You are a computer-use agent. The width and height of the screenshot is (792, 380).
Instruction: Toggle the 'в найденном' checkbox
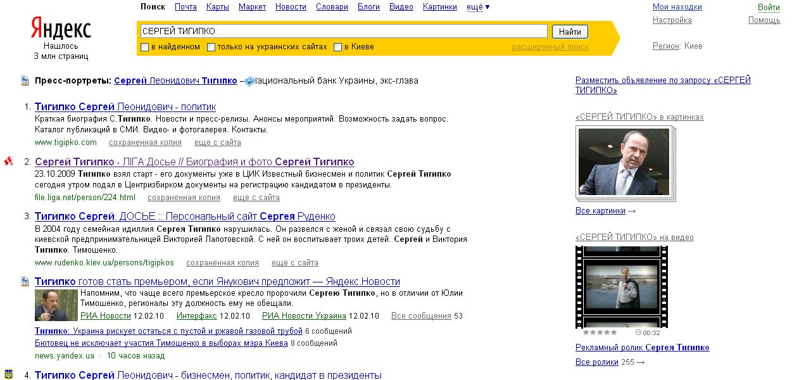point(145,47)
